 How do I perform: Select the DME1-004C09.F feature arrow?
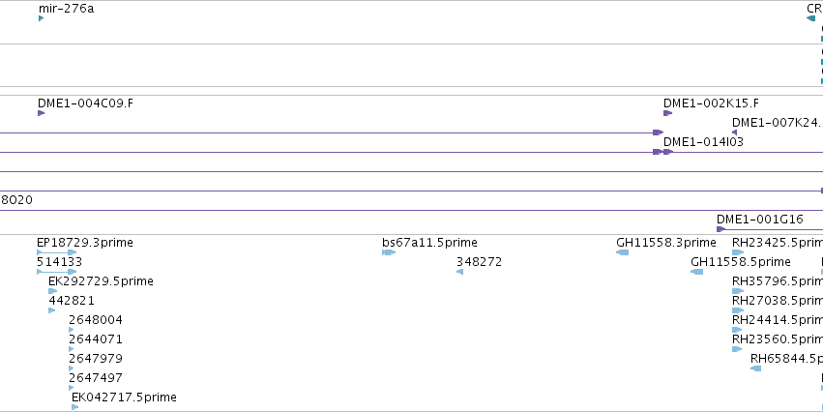tap(41, 113)
